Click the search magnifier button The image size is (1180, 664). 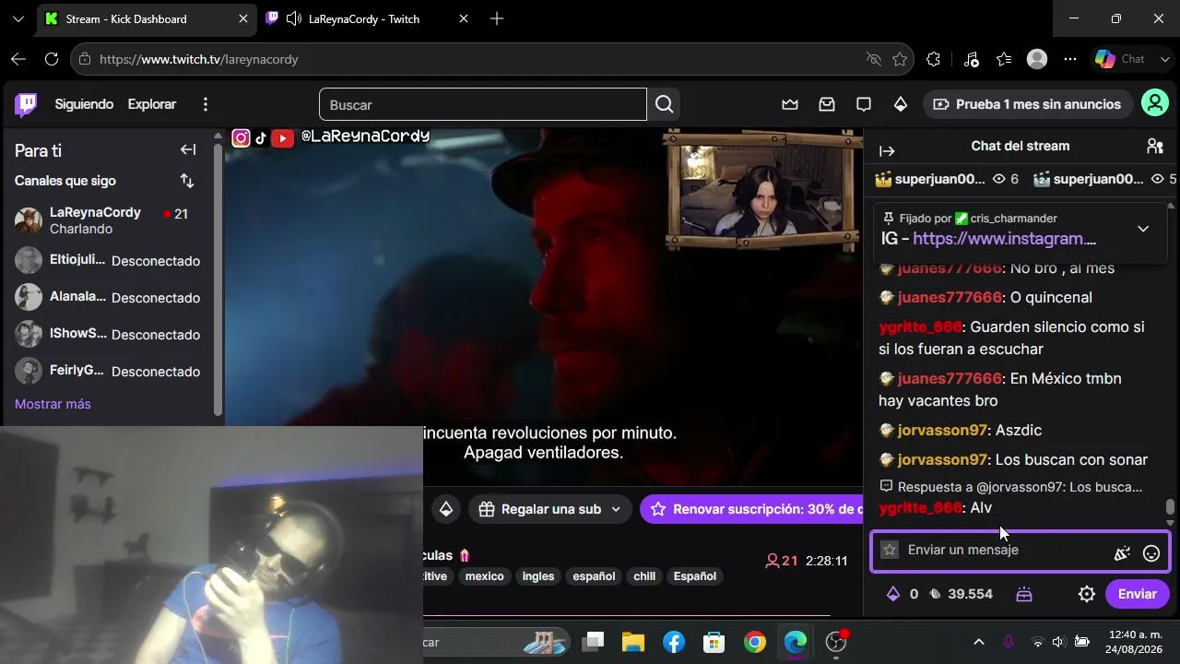pyautogui.click(x=664, y=104)
